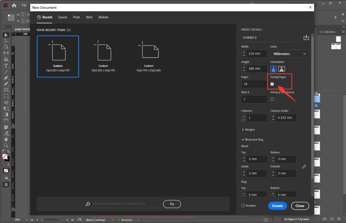Click the Create button
This screenshot has height=223, width=346.
277,206
